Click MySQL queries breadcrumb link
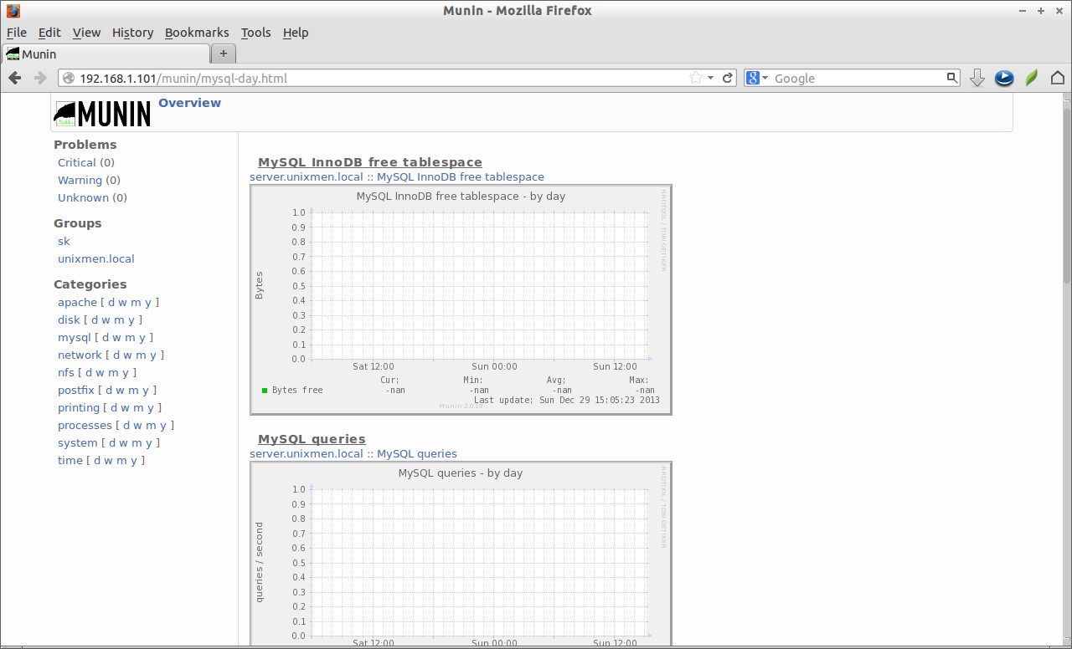 tap(417, 453)
